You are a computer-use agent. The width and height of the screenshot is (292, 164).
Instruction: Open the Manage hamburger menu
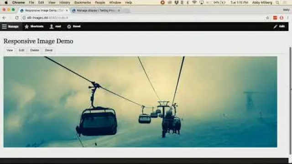[10, 26]
